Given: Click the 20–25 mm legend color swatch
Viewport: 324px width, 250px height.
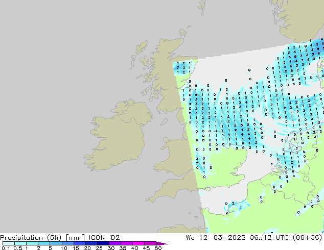Looking at the screenshot, I should coord(91,243).
